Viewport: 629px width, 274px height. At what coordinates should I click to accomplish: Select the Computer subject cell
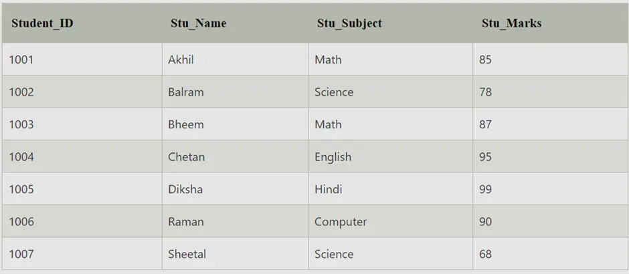(391, 221)
